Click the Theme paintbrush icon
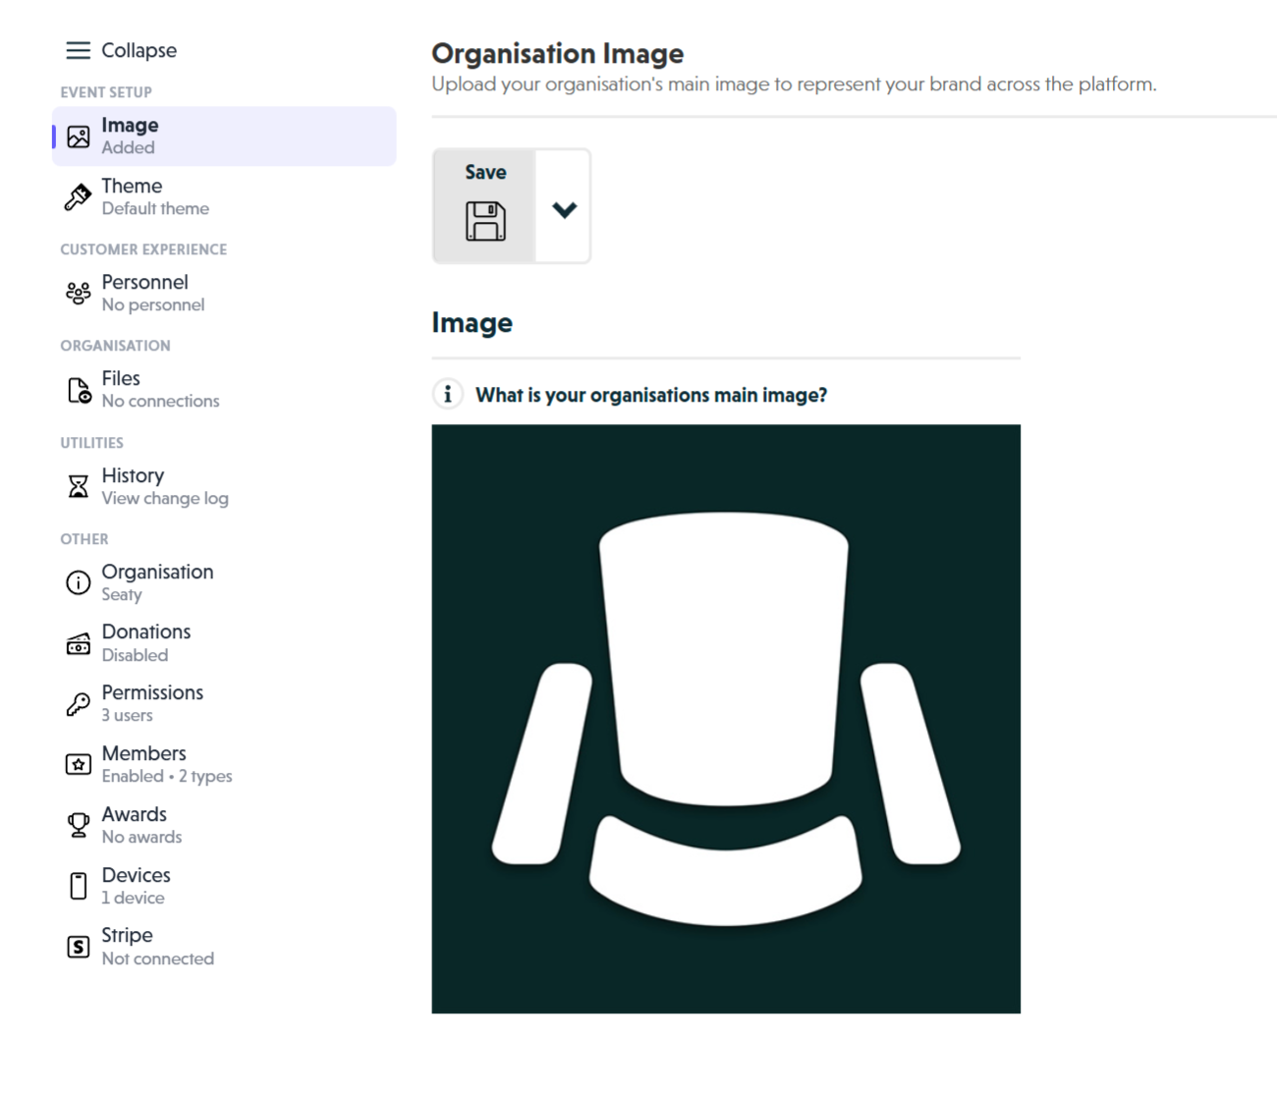 [x=79, y=197]
